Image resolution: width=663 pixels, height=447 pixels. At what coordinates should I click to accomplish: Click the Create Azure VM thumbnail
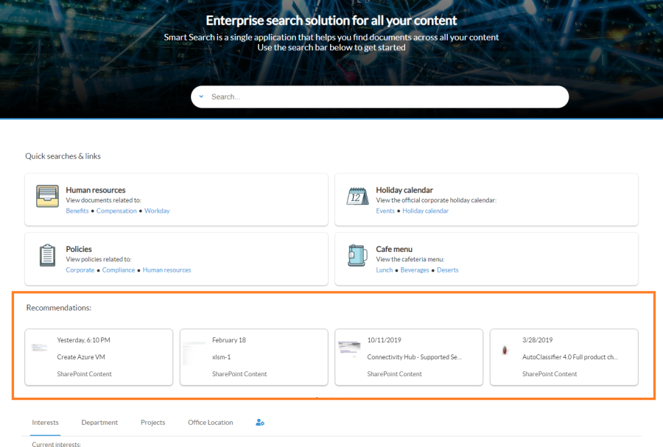click(x=40, y=347)
